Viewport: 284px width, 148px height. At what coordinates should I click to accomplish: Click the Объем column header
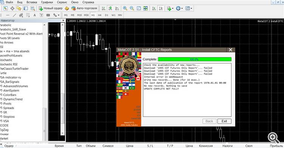click(x=91, y=146)
